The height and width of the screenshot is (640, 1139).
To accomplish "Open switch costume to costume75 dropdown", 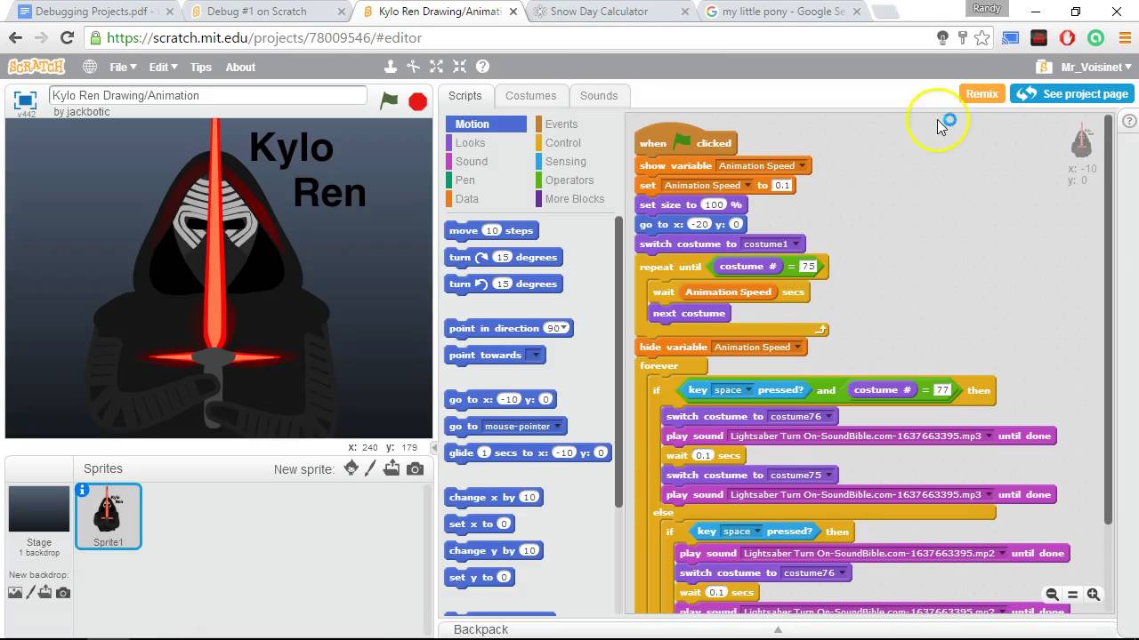I will (828, 475).
